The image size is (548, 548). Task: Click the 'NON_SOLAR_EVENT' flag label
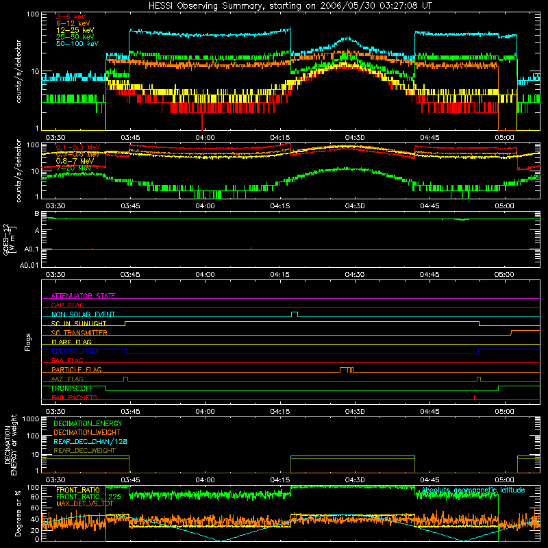(x=83, y=314)
